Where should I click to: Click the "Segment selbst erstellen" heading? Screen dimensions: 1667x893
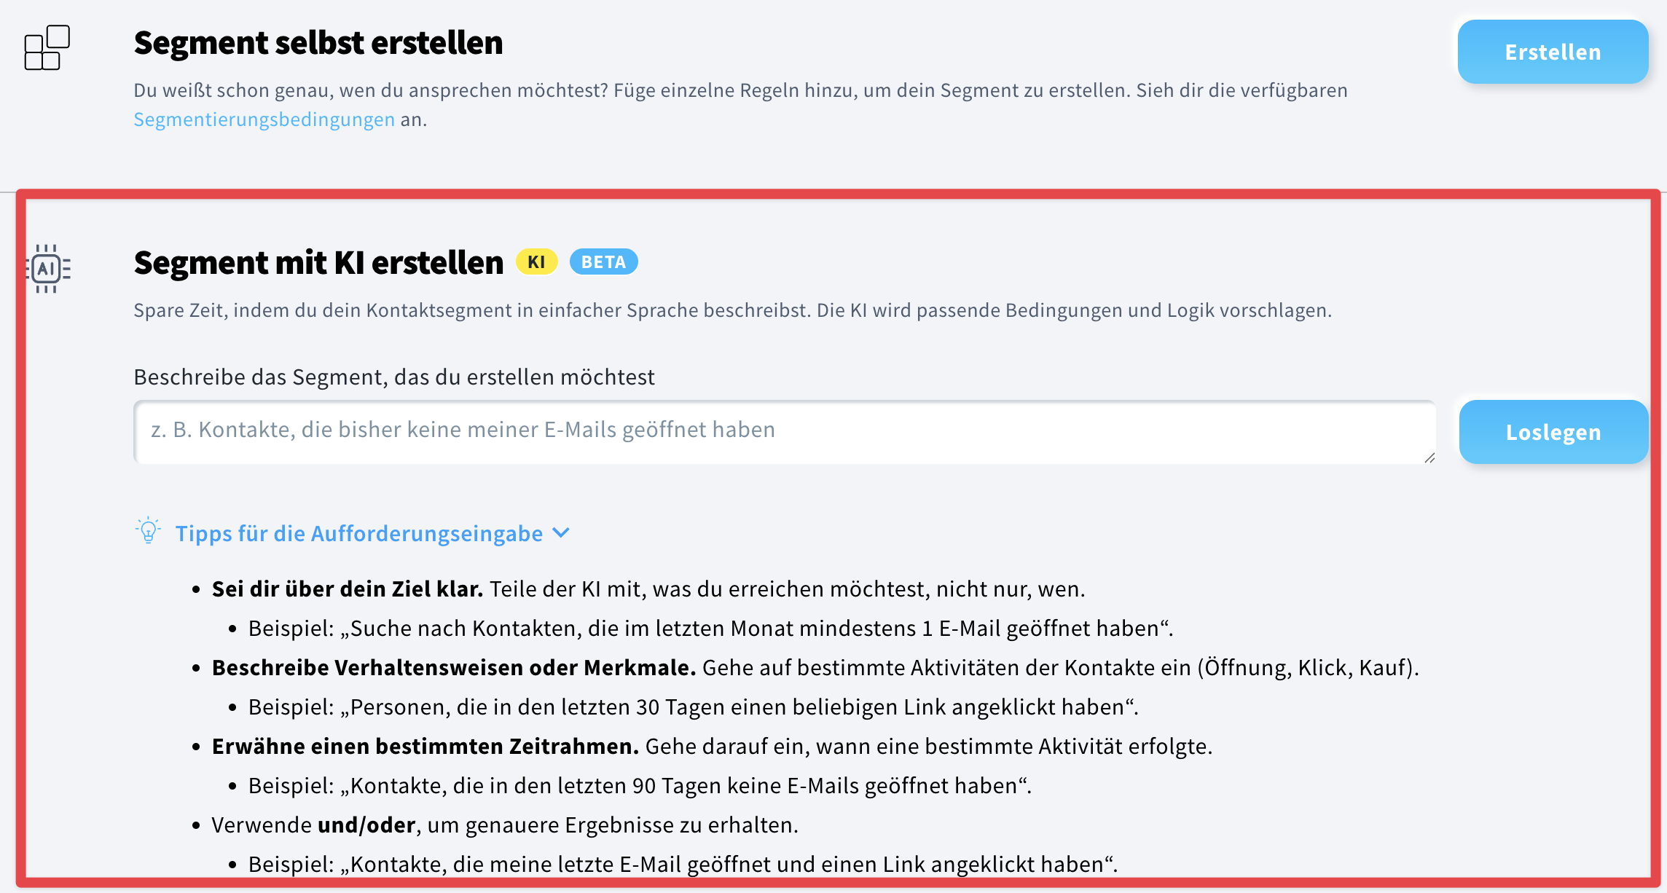318,42
